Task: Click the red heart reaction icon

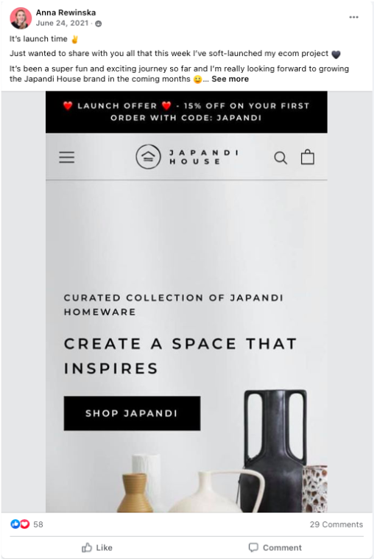Action: click(x=24, y=524)
